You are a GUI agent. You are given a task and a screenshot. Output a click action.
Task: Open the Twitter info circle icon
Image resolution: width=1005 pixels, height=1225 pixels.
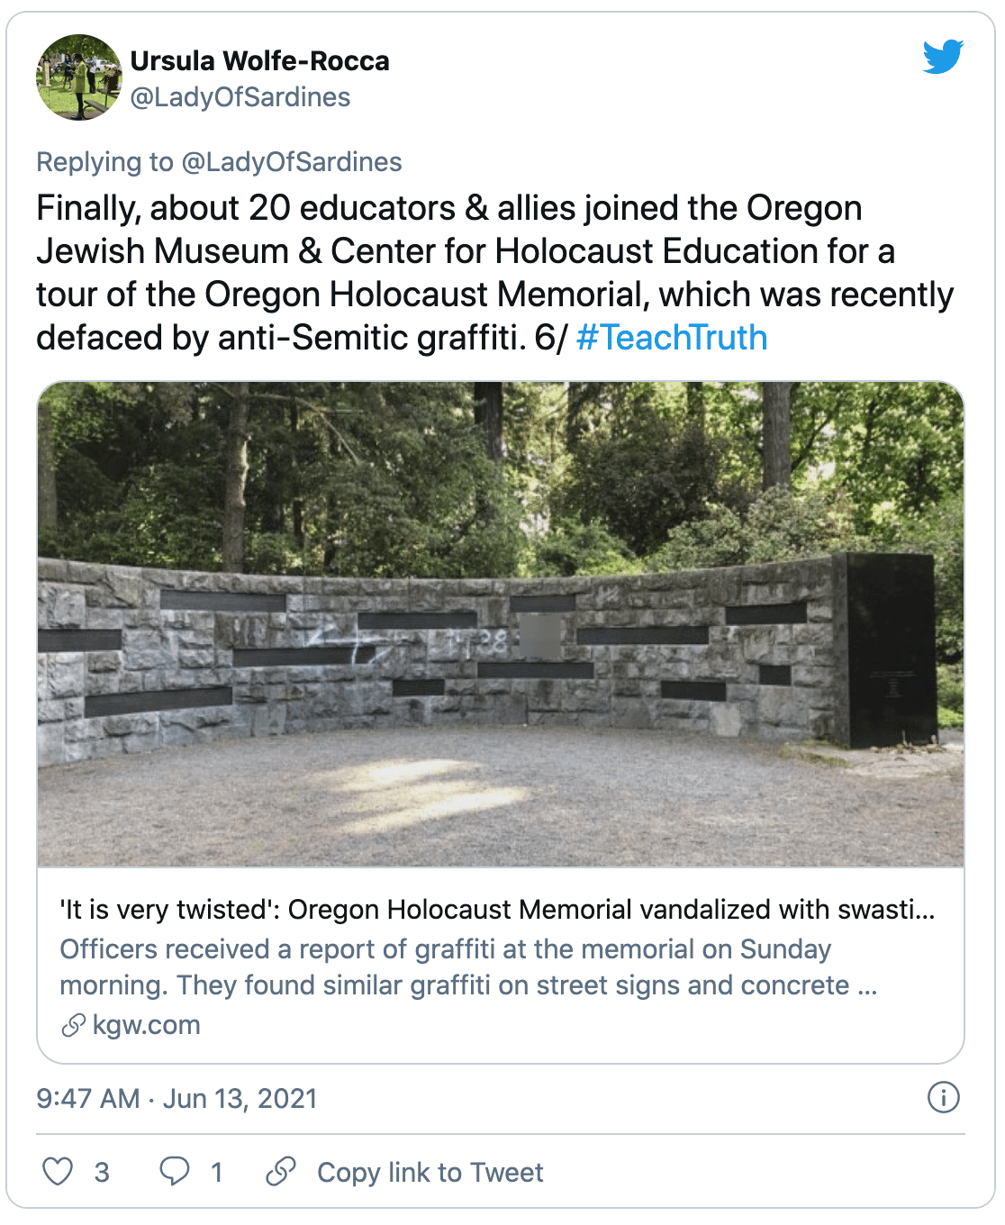[x=943, y=1097]
